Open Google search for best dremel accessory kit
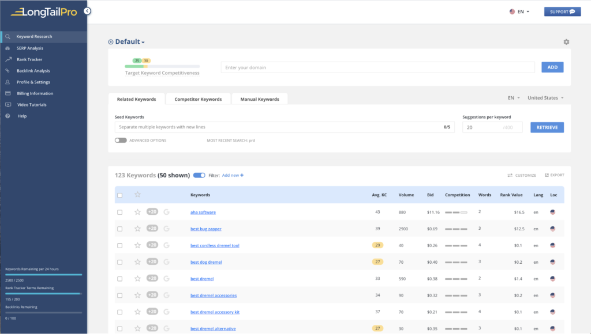This screenshot has height=334, width=591. (167, 312)
